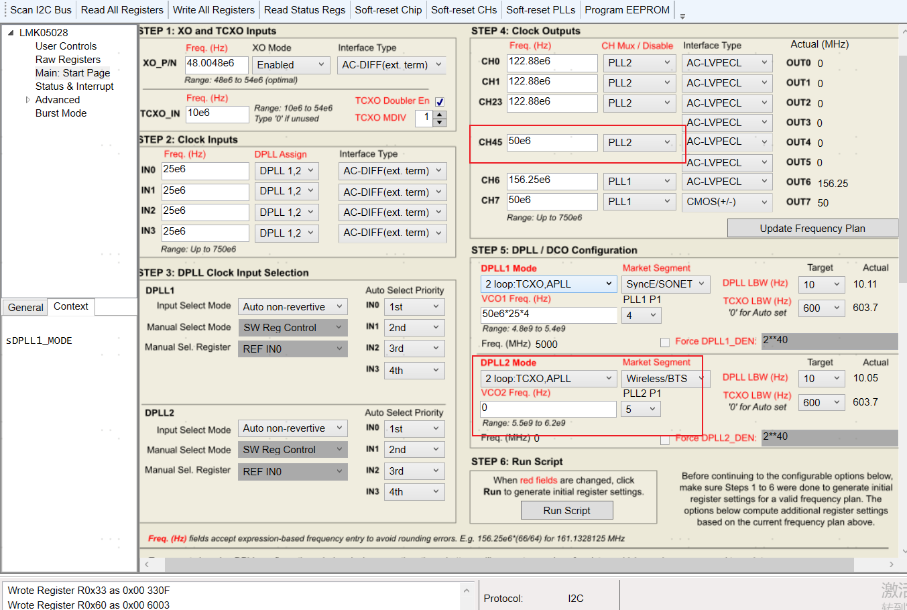Click the horizontal scrollbar right arrow
Image resolution: width=907 pixels, height=610 pixels.
tap(891, 564)
